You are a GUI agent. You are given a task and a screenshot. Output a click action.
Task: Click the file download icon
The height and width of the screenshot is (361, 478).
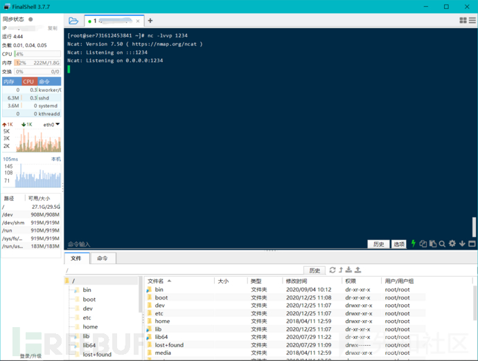click(349, 270)
